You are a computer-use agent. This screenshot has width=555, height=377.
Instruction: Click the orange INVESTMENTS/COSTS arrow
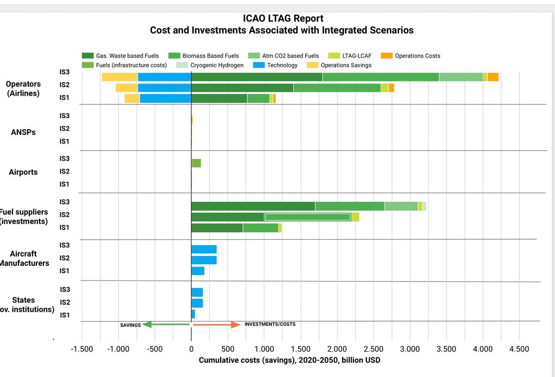(x=216, y=324)
